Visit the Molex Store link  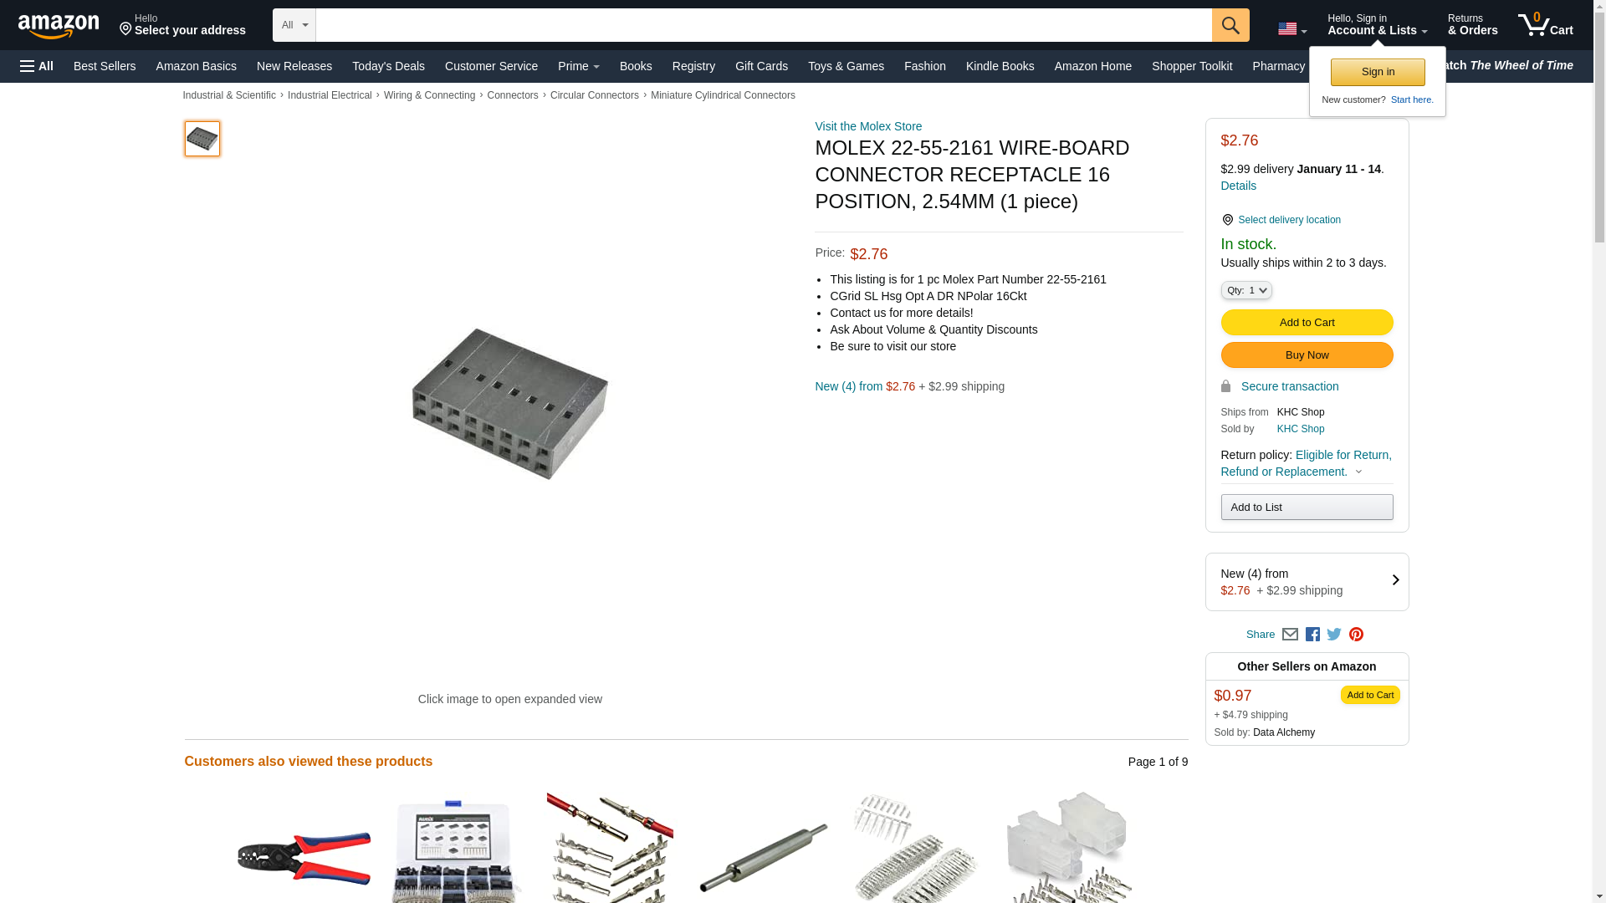pos(868,126)
